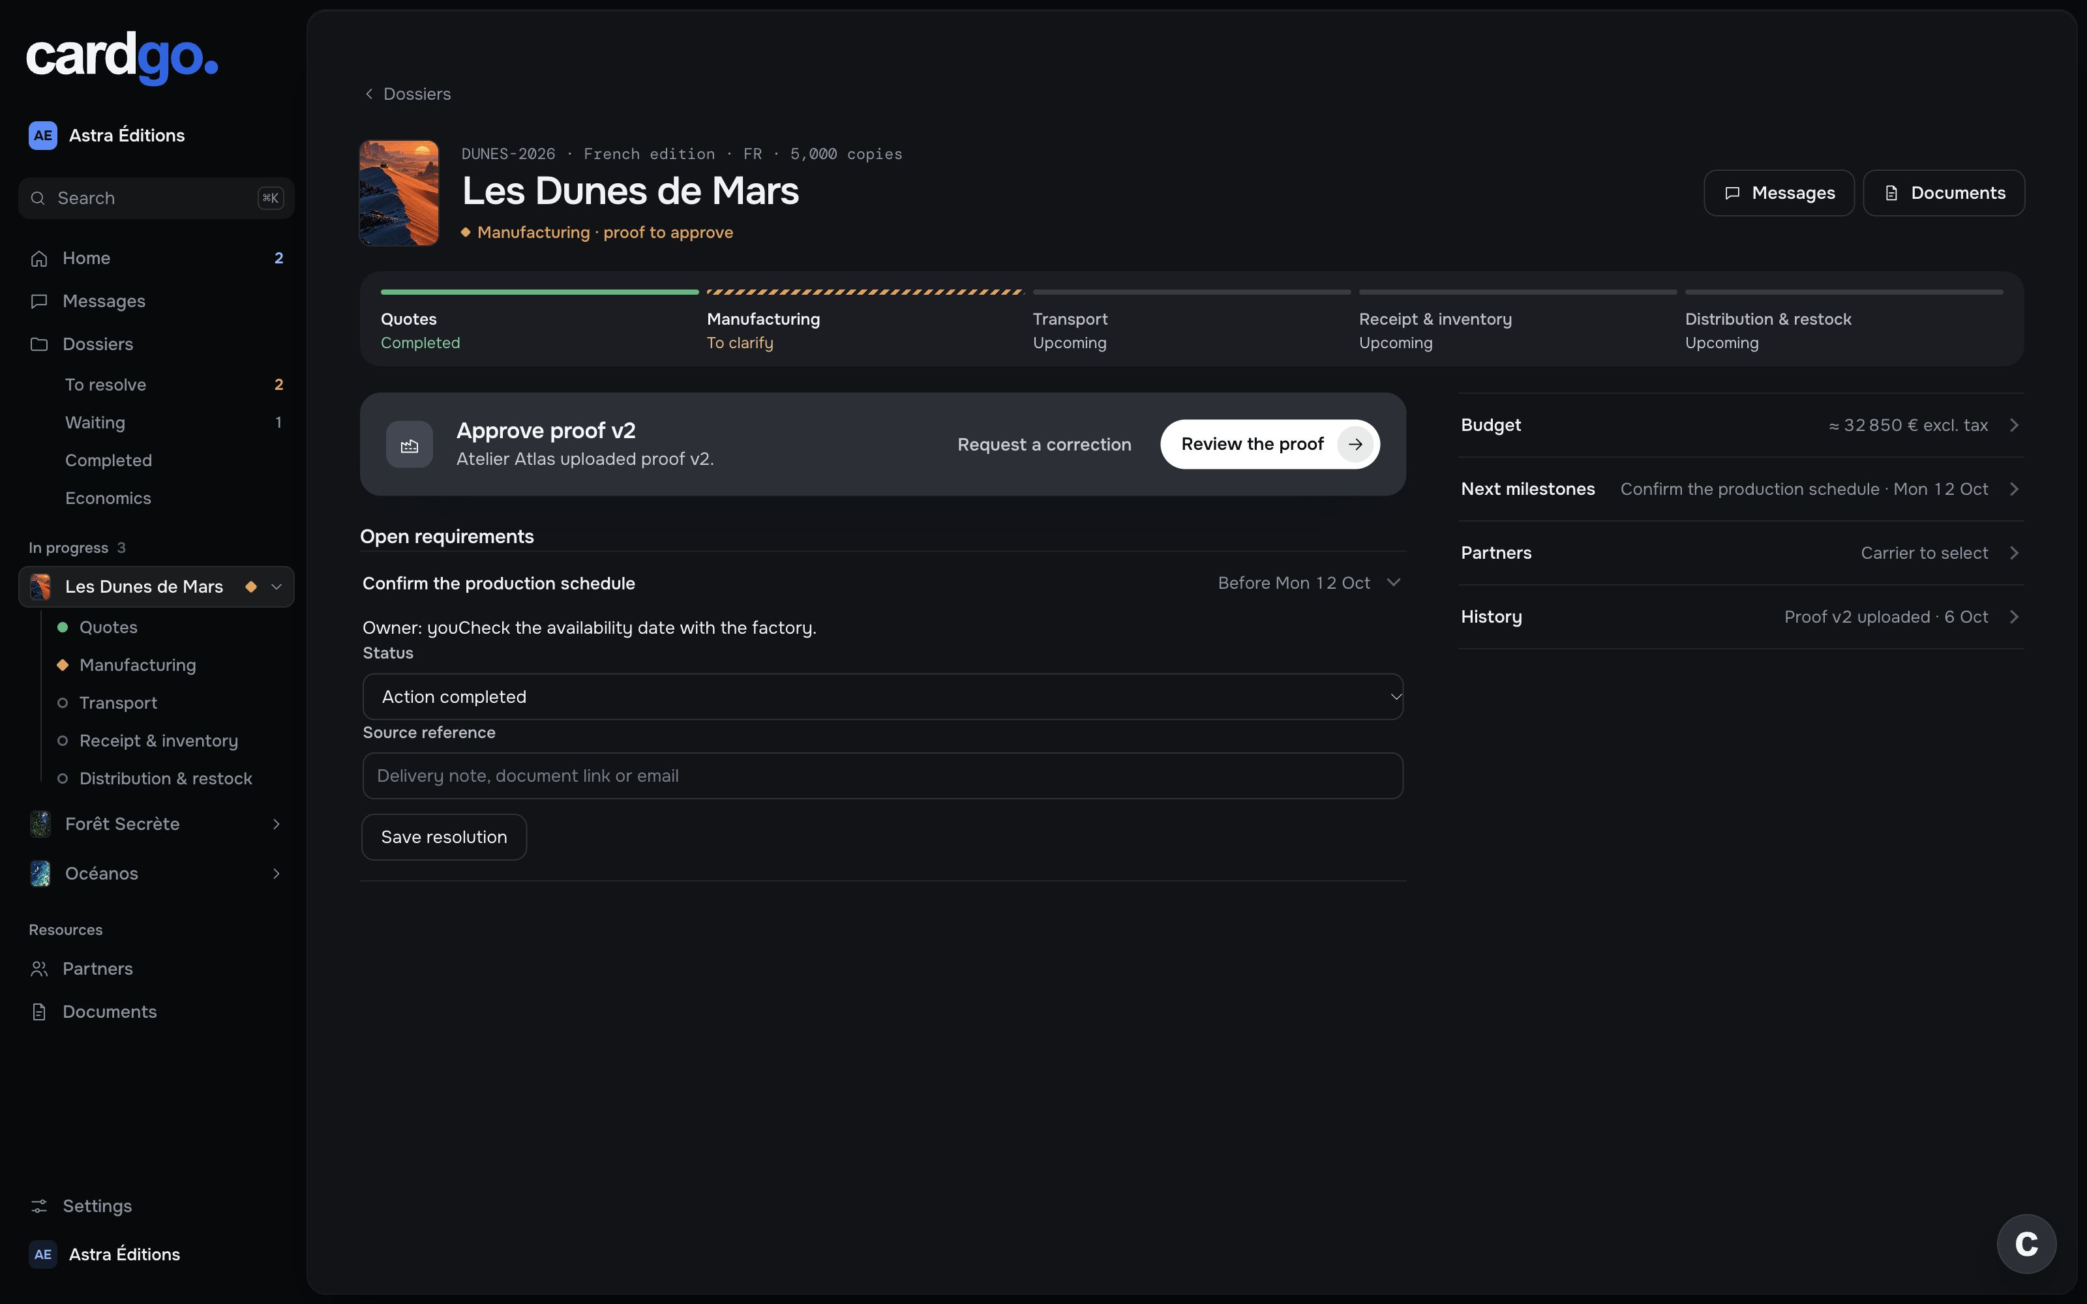Expand the Océanos dossier

277,874
